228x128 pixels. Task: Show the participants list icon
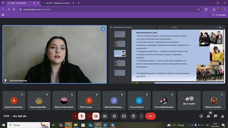click(208, 116)
